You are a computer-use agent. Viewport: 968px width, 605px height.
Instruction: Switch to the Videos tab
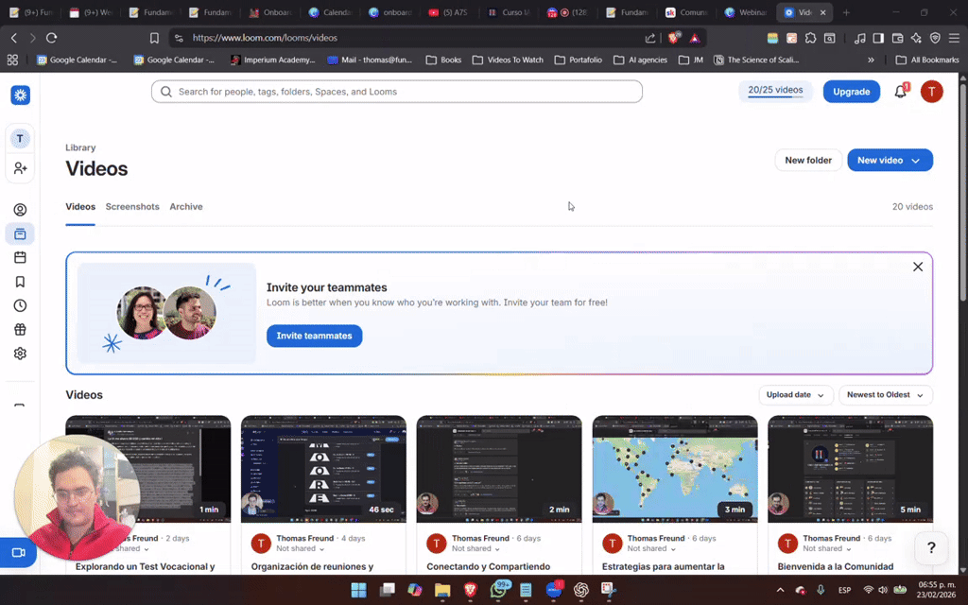point(80,207)
